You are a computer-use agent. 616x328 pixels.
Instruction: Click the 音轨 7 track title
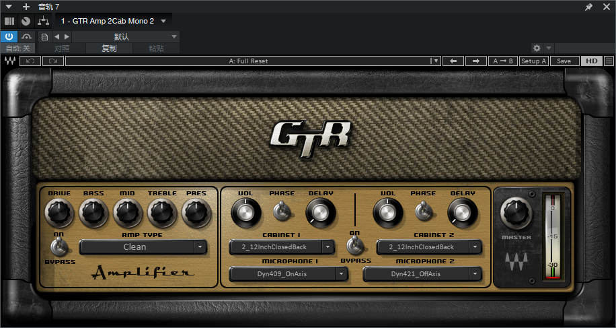tap(48, 7)
